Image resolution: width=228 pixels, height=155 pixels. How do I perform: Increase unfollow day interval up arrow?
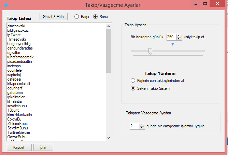click(x=142, y=125)
